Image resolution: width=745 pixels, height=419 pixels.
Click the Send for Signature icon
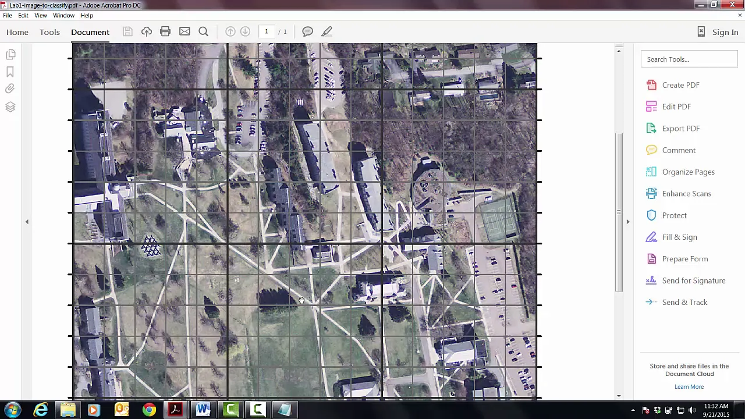click(x=651, y=280)
